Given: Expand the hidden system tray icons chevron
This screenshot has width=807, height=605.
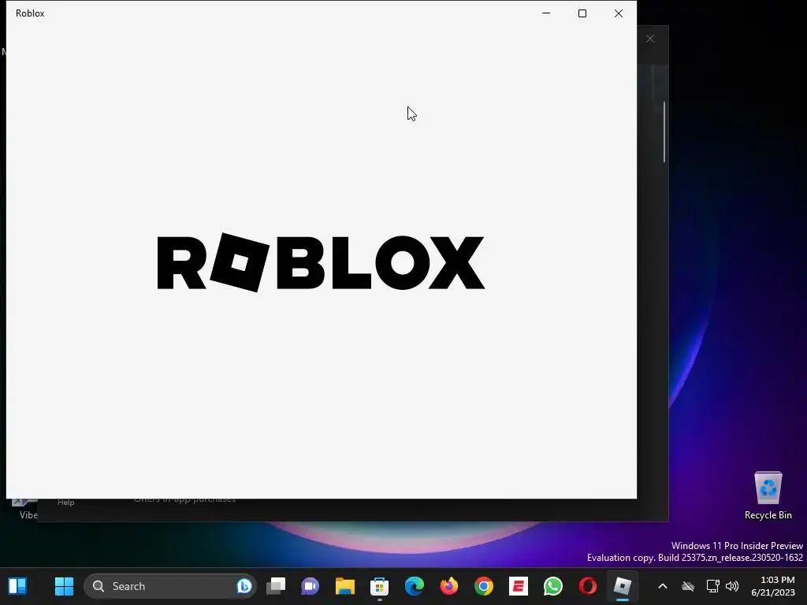Looking at the screenshot, I should tap(663, 586).
